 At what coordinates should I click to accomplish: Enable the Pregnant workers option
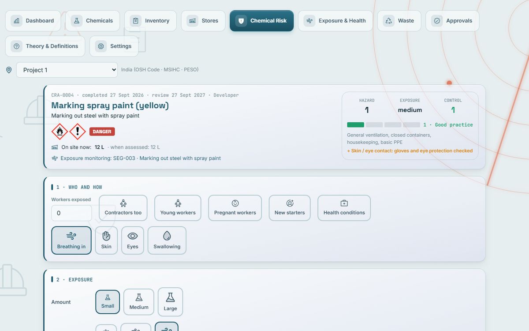pos(235,208)
